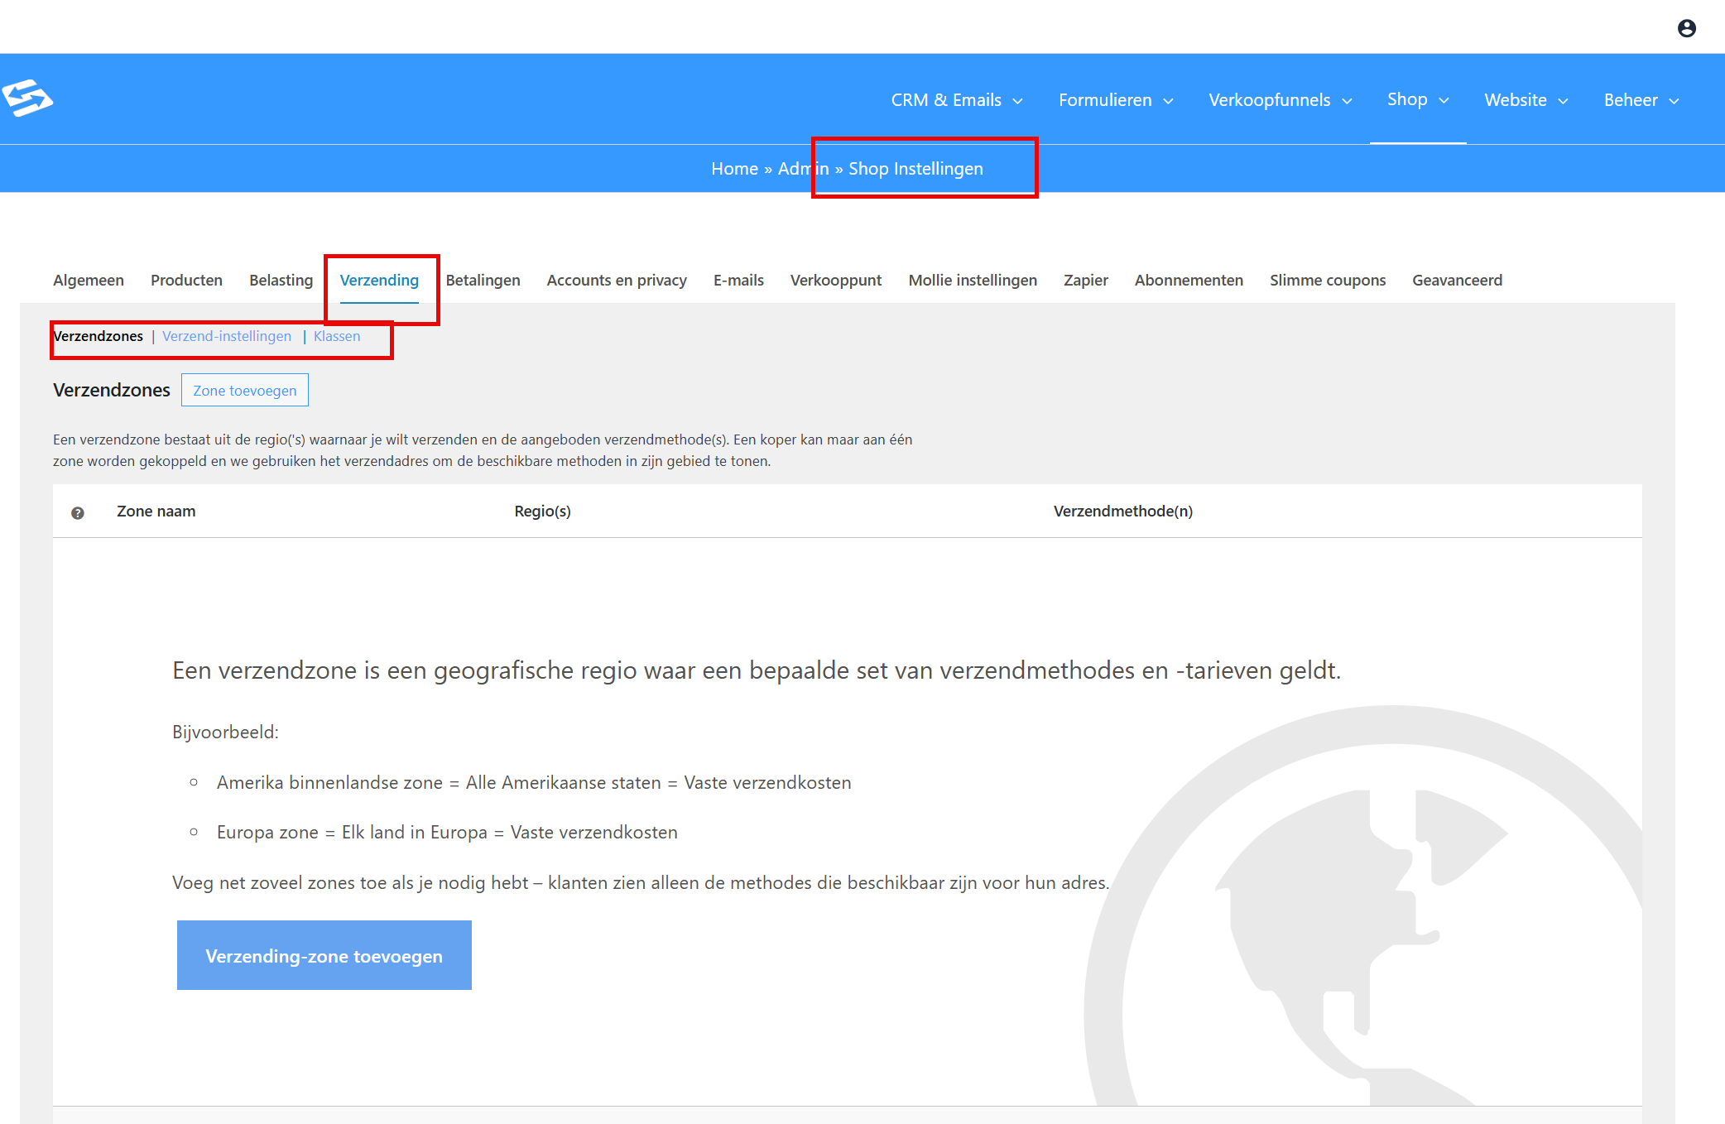This screenshot has height=1124, width=1725.
Task: Click the site logo in header
Action: pos(27,98)
